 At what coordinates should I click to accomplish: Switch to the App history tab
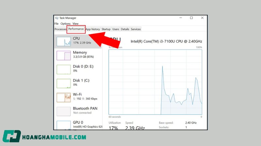93,29
